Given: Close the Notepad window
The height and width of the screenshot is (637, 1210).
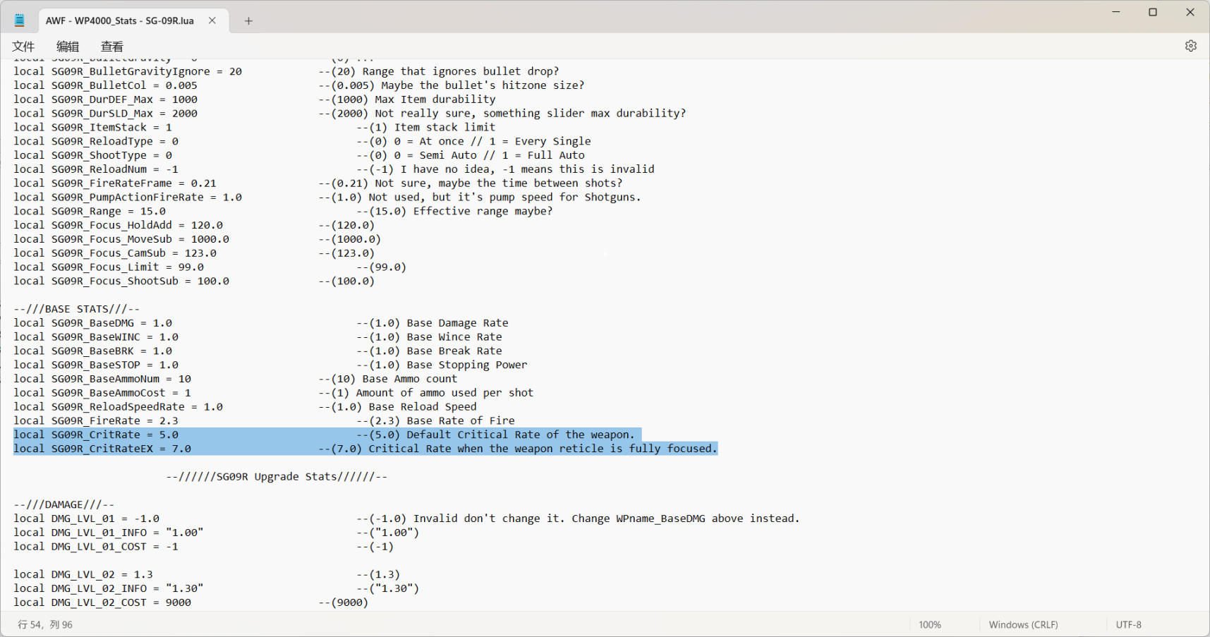Looking at the screenshot, I should click(x=1190, y=12).
